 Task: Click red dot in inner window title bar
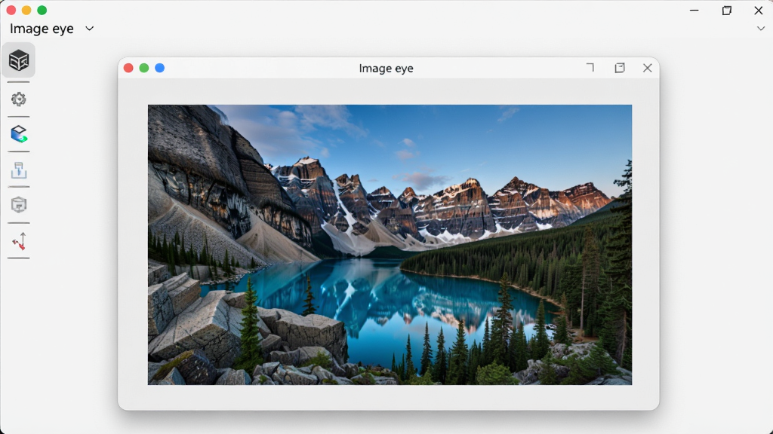point(128,68)
